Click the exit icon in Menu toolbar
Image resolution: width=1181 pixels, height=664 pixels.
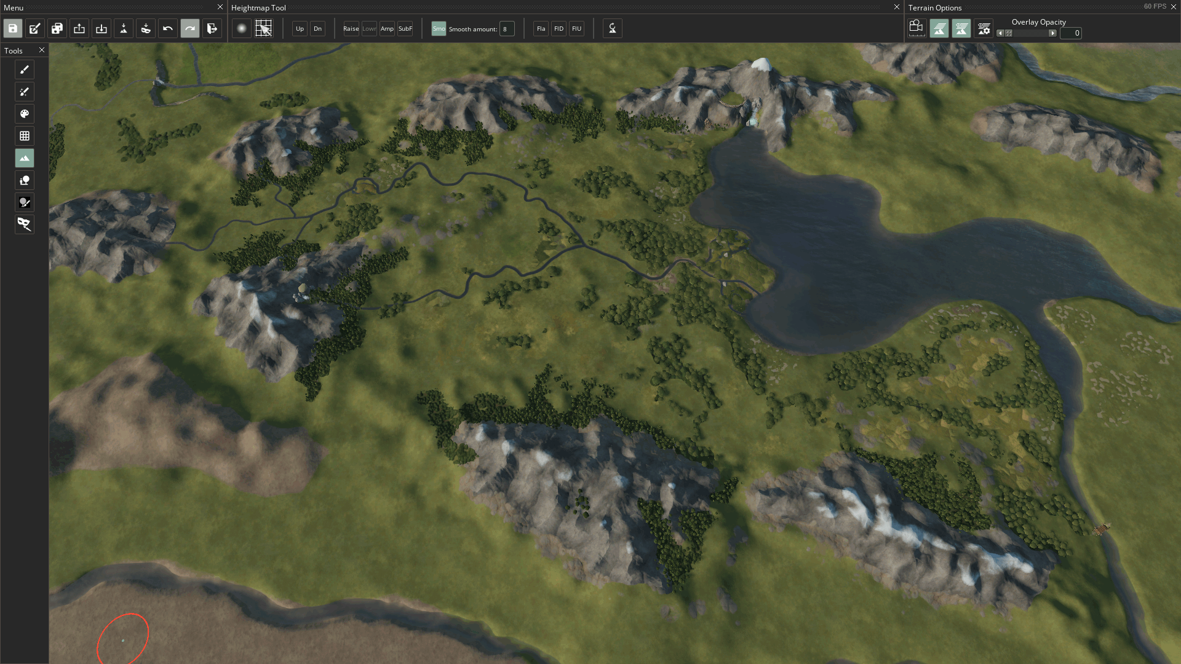point(212,28)
